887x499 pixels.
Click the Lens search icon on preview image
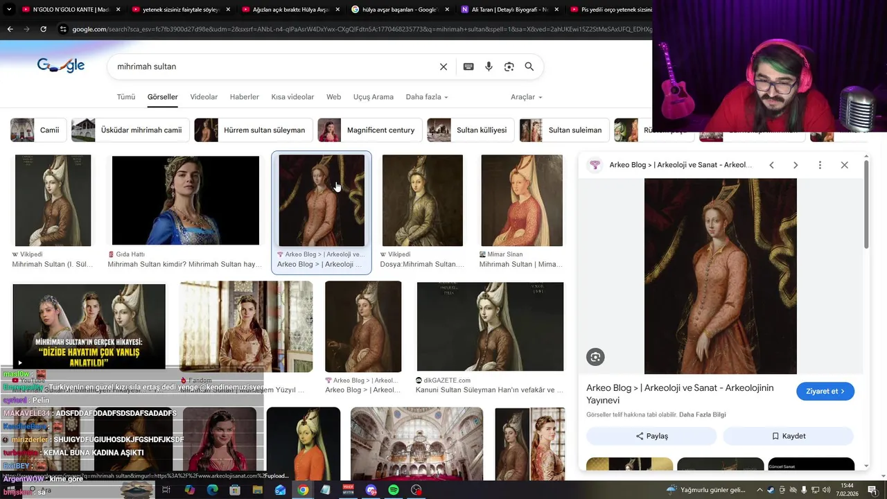pyautogui.click(x=595, y=357)
